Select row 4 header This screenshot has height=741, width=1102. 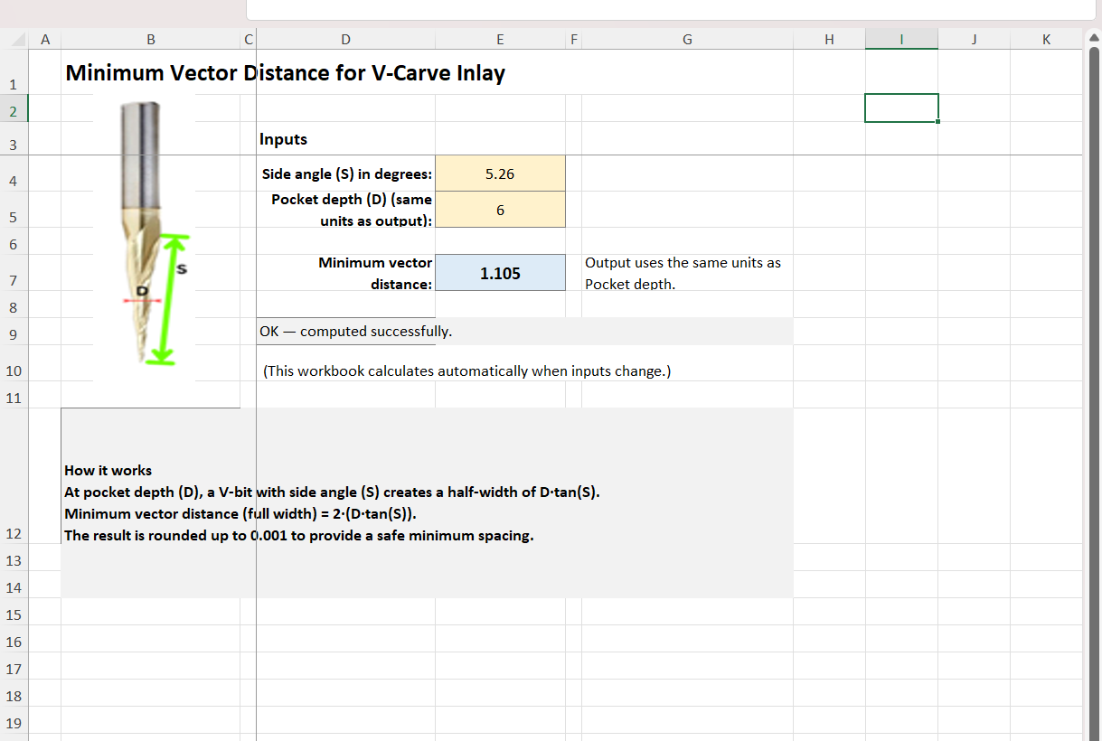click(x=14, y=174)
